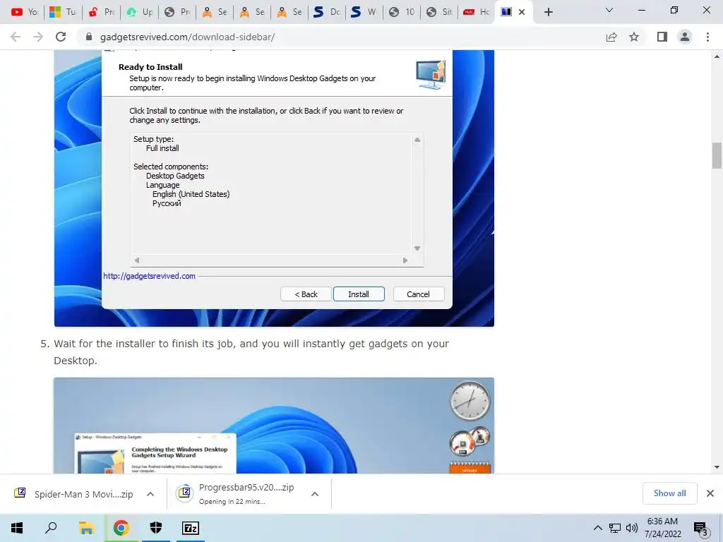Open taskbar search magnifier

pyautogui.click(x=51, y=528)
